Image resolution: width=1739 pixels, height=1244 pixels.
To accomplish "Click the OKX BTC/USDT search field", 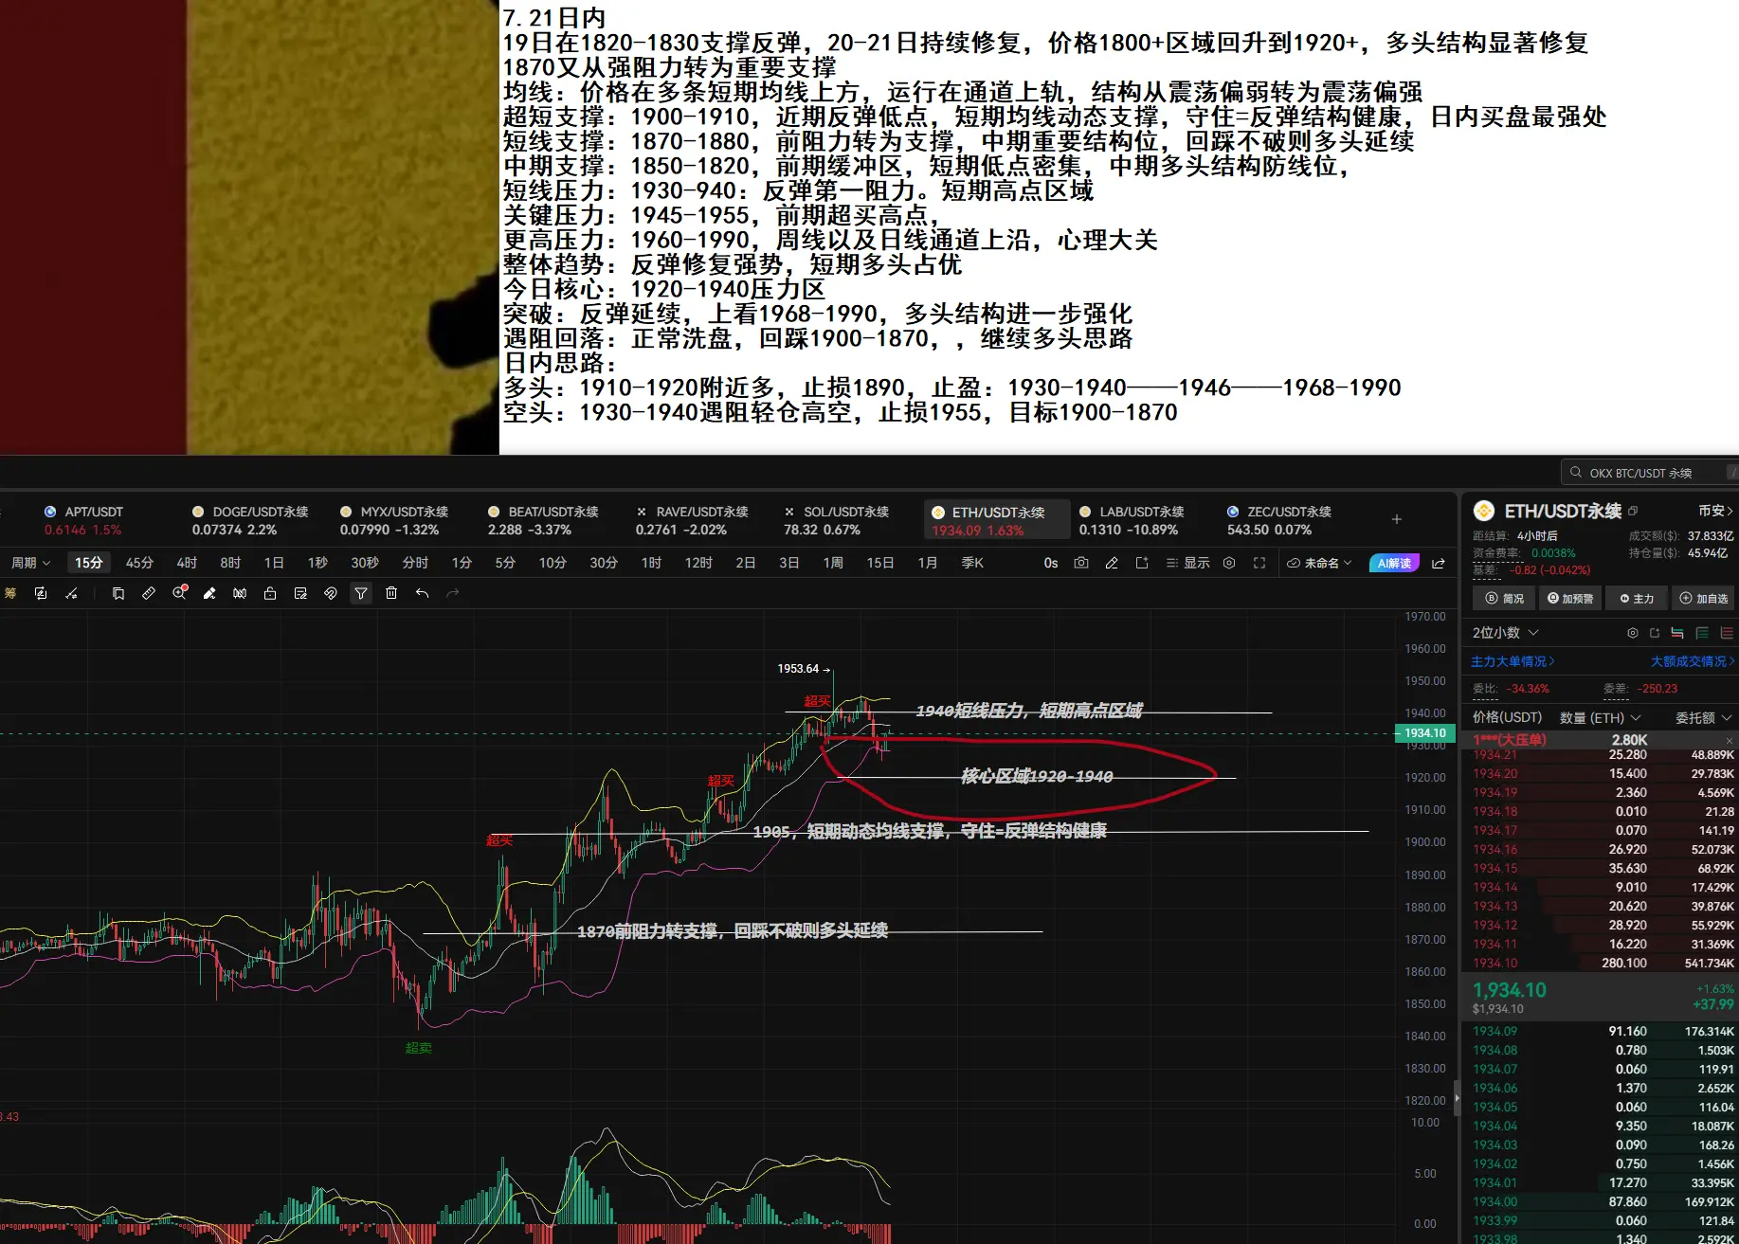I will (1650, 473).
